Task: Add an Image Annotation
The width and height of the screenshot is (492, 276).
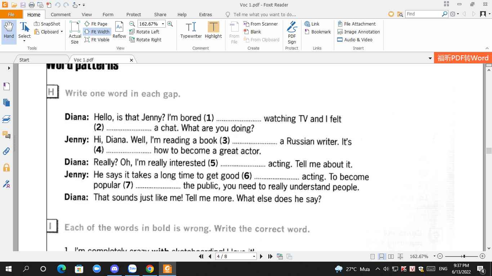Action: click(x=358, y=32)
